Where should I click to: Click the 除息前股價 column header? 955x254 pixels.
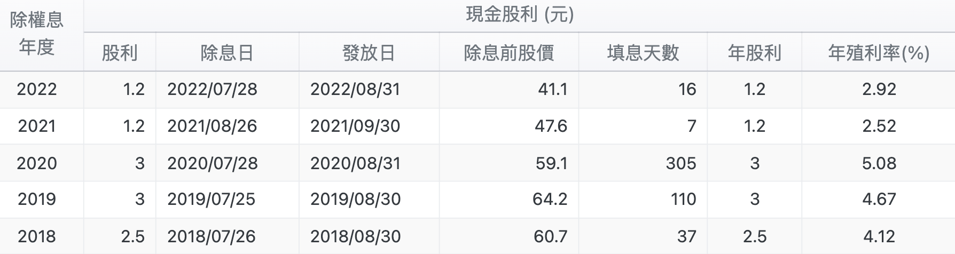click(508, 53)
